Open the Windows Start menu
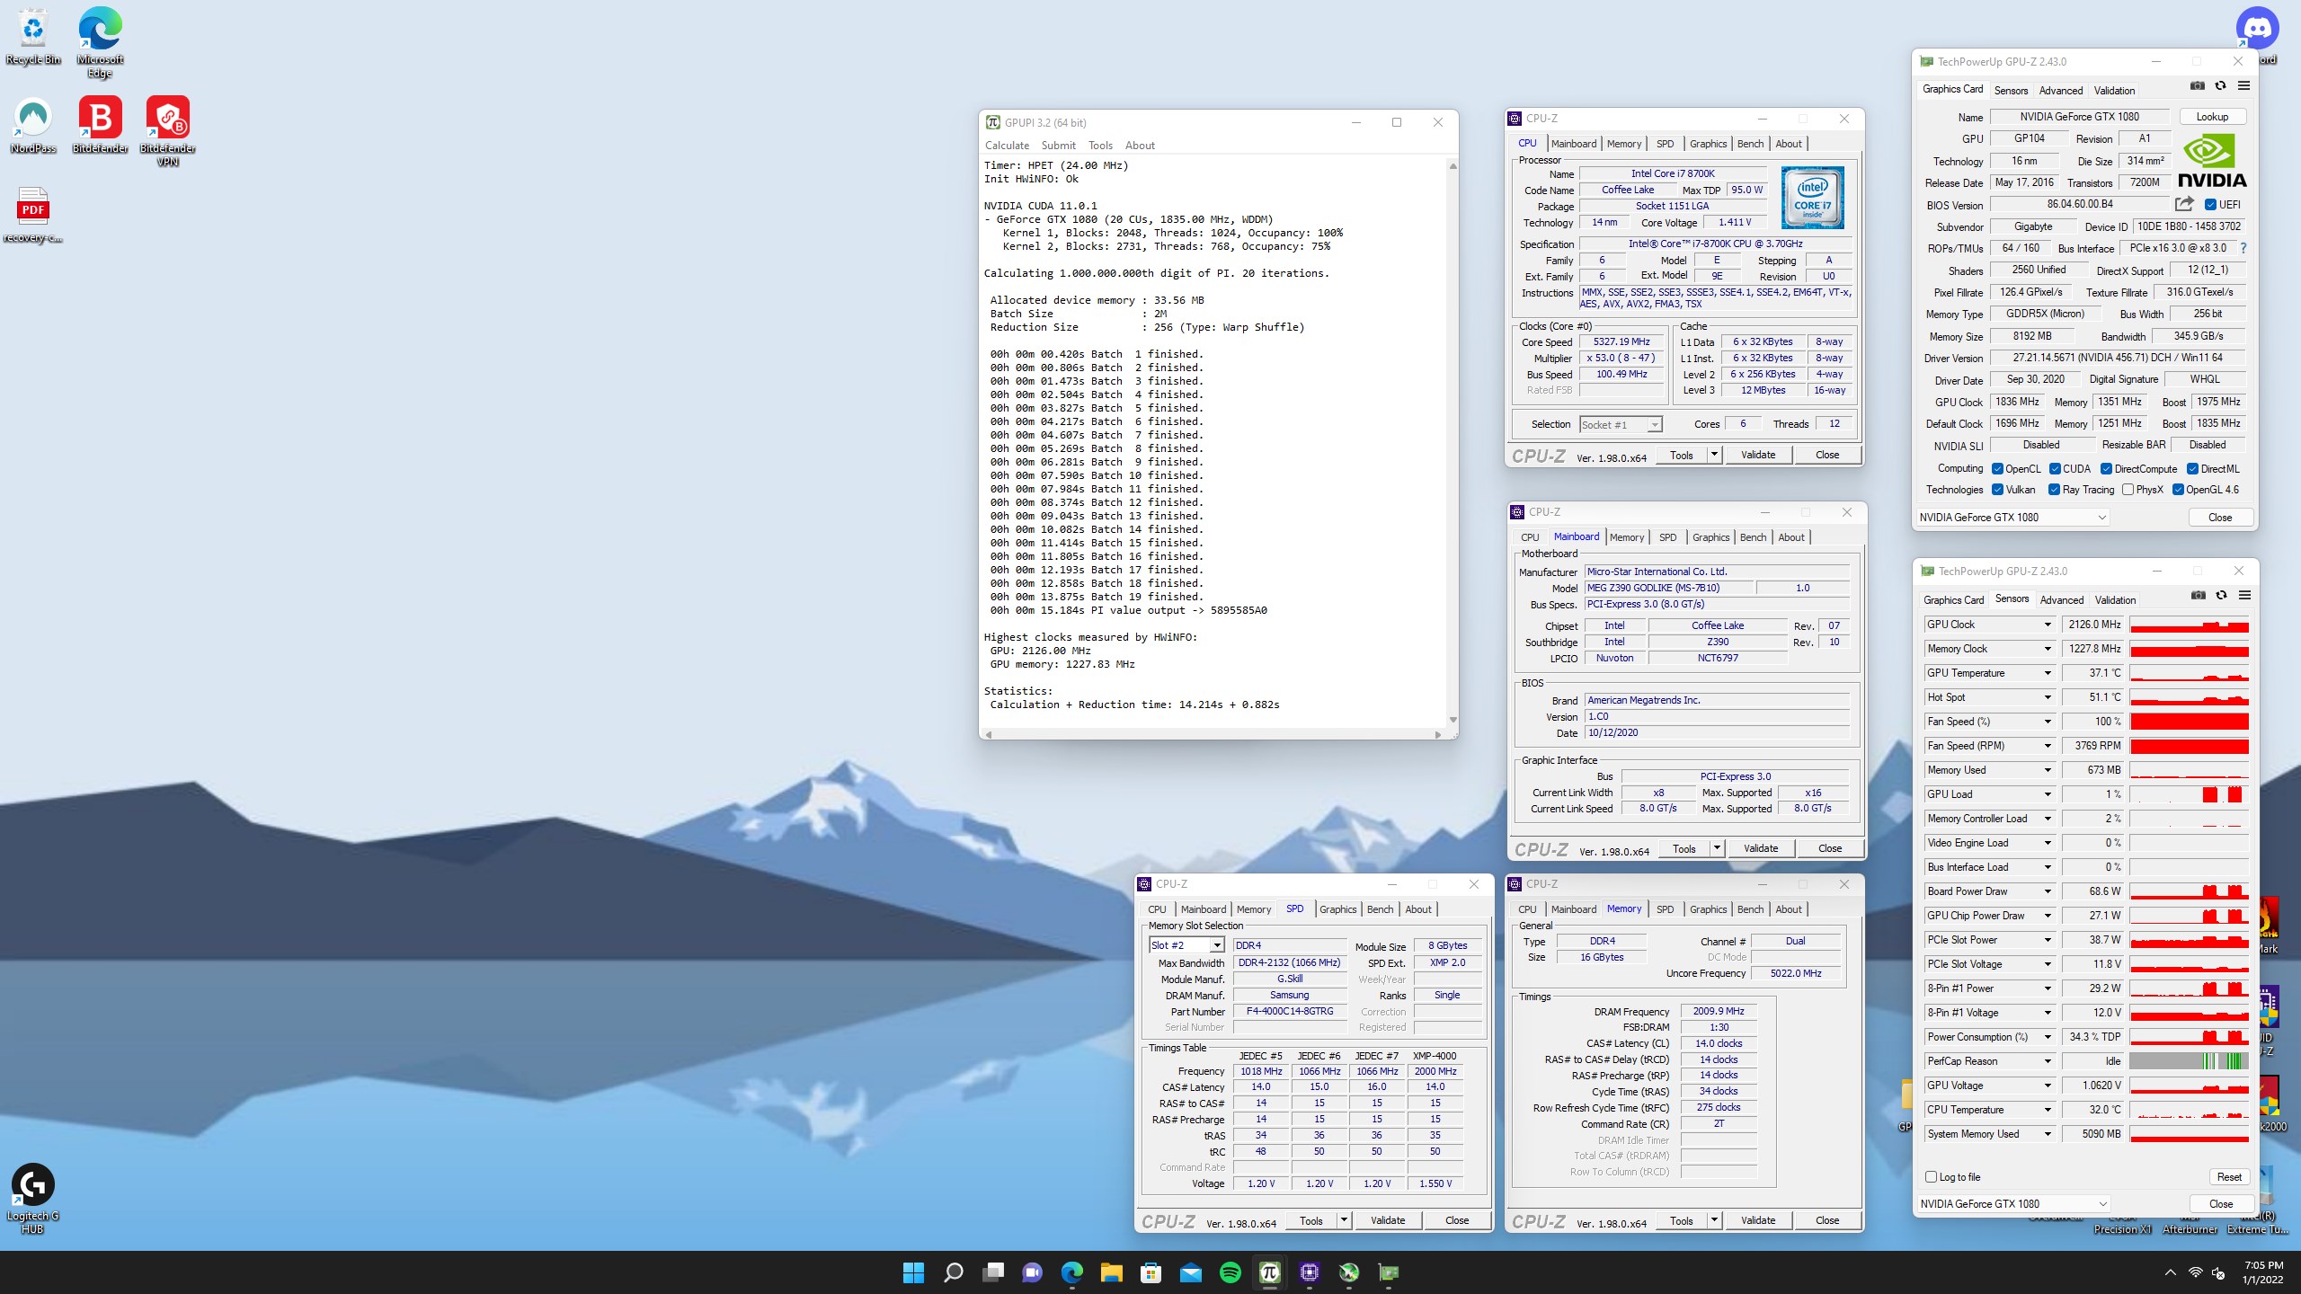This screenshot has width=2301, height=1294. (x=913, y=1272)
